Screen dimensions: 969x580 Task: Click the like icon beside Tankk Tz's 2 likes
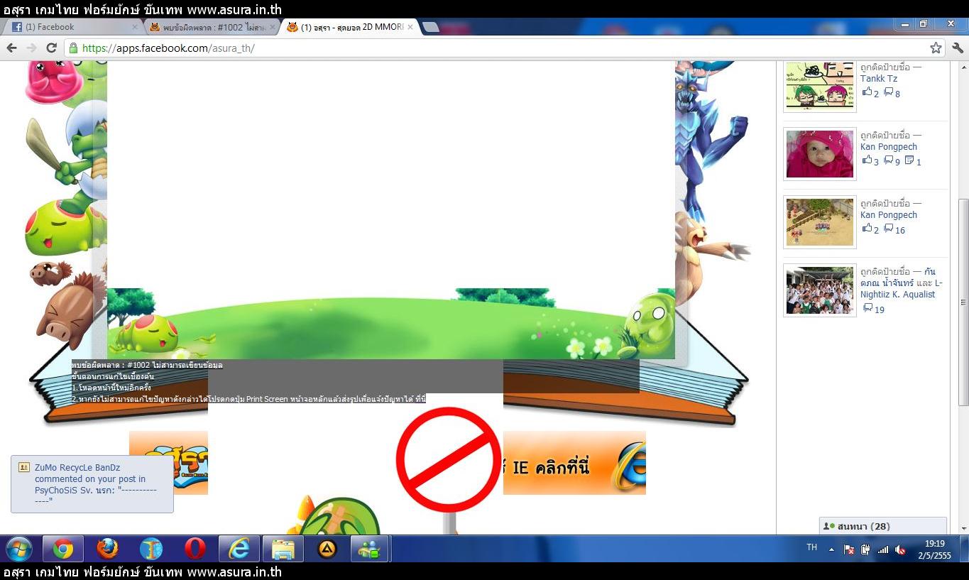(x=867, y=92)
